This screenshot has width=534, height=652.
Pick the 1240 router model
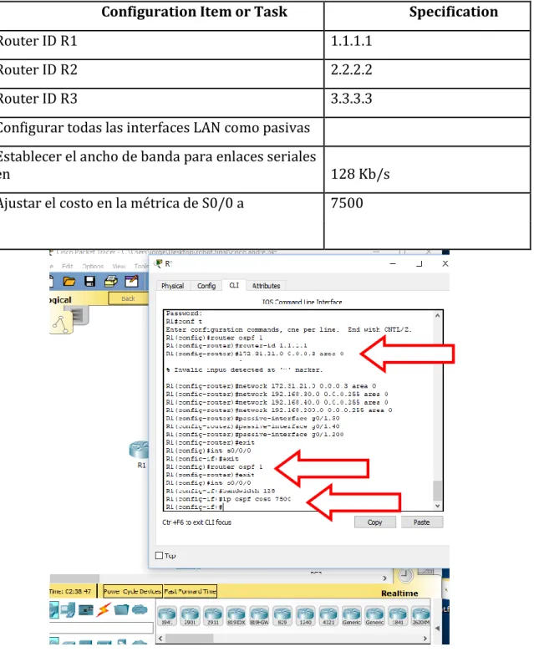point(305,616)
